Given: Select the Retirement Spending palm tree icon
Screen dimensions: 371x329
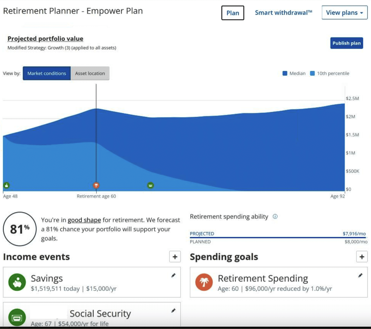Looking at the screenshot, I should (x=203, y=282).
